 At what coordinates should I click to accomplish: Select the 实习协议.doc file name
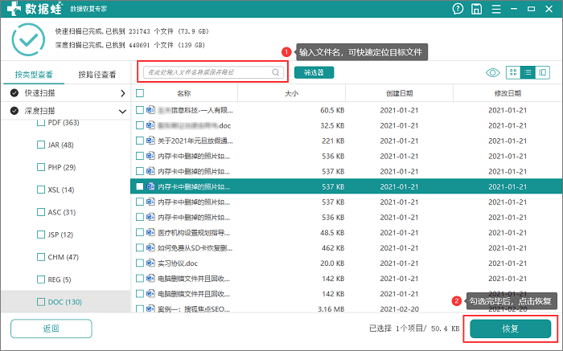click(x=178, y=263)
